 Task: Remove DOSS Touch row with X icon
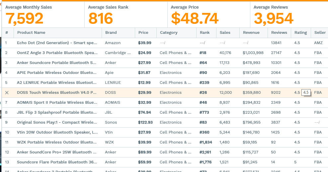pos(7,92)
